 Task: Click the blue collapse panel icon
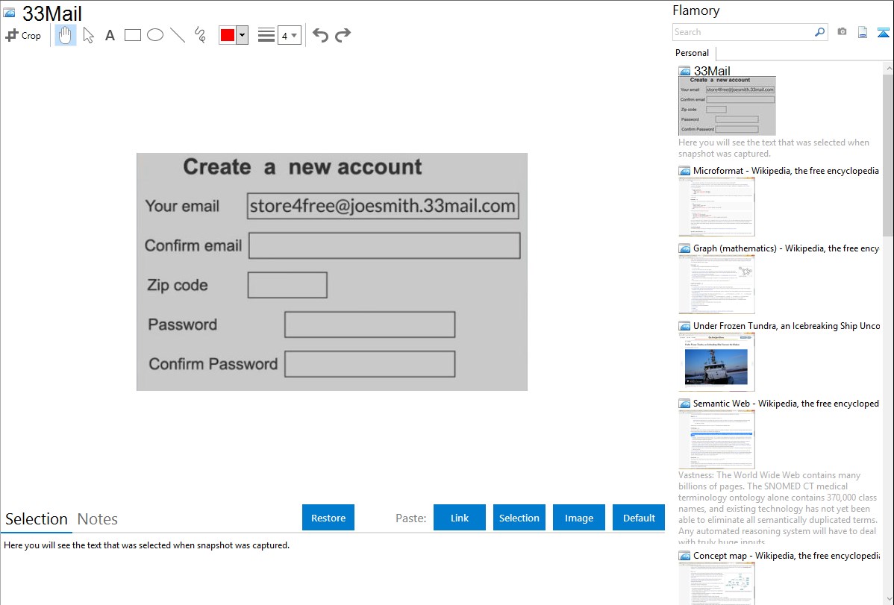tap(883, 32)
